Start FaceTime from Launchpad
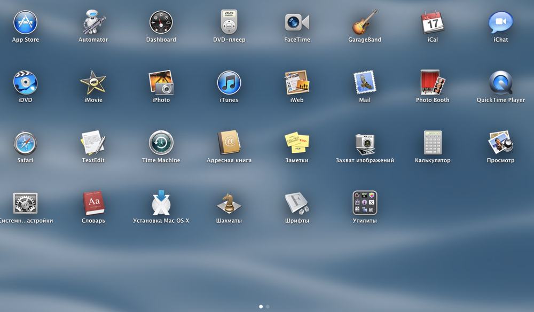534x312 pixels. (297, 22)
